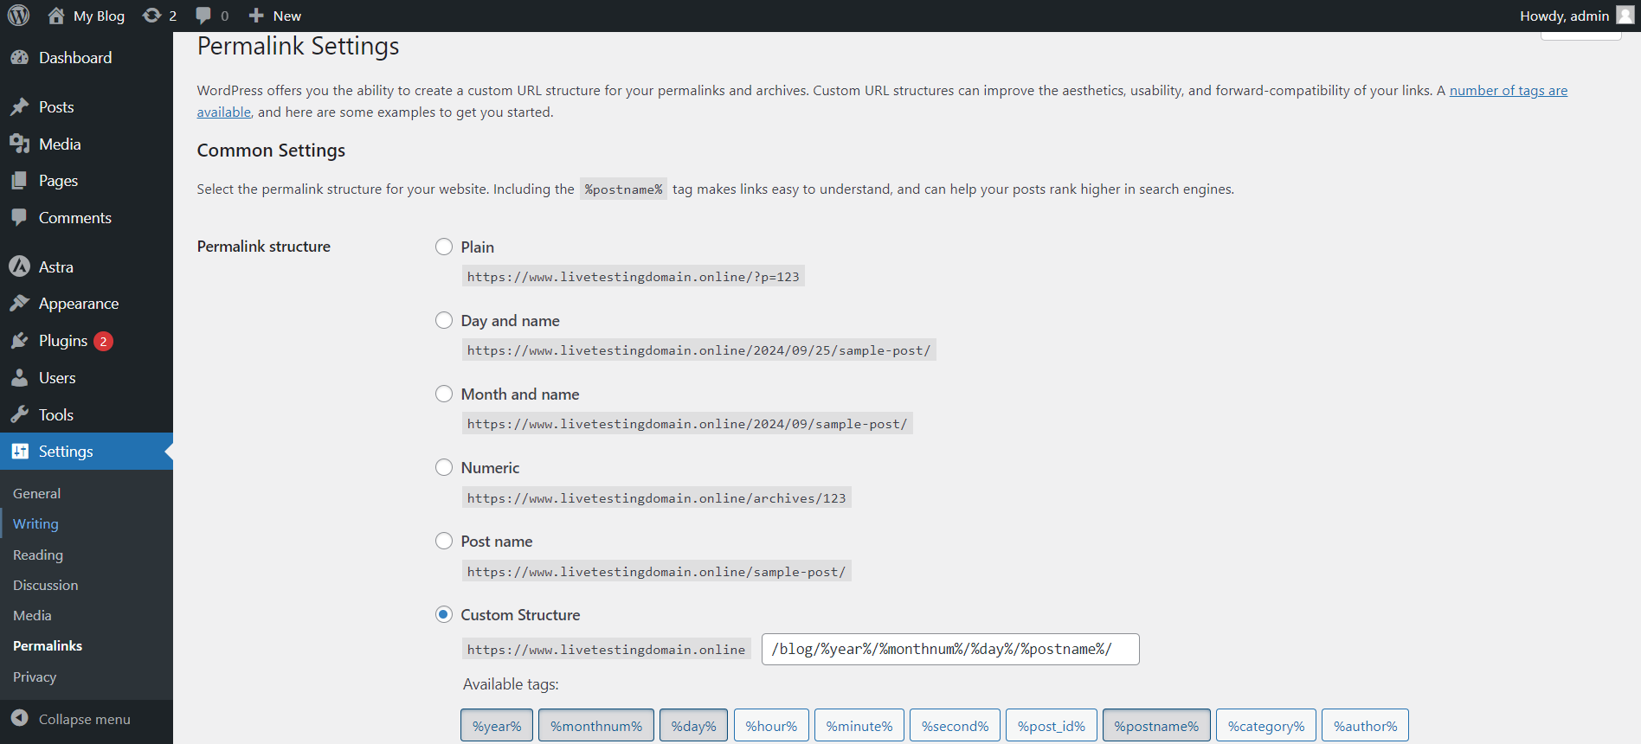Go to Privacy settings submenu
This screenshot has width=1641, height=744.
35,677
